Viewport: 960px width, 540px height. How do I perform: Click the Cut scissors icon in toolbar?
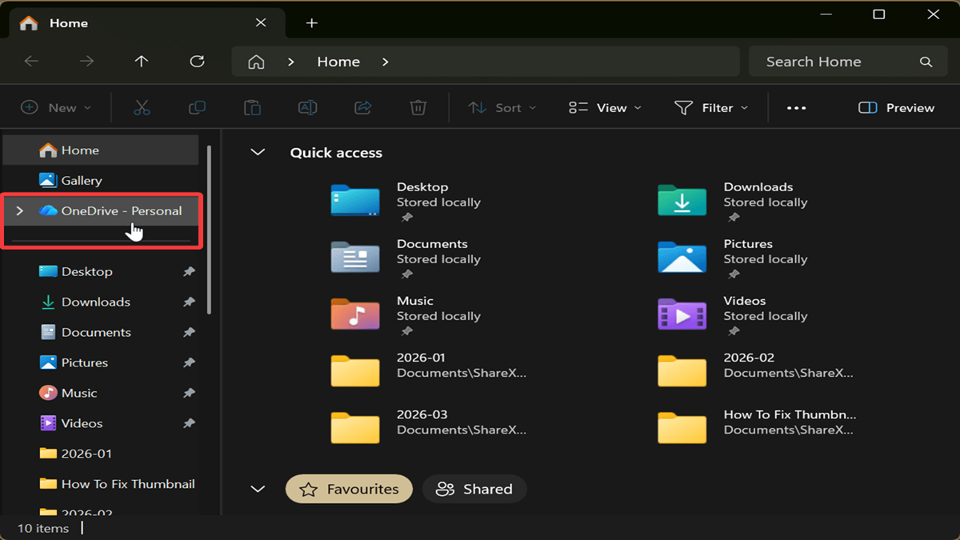pos(142,108)
